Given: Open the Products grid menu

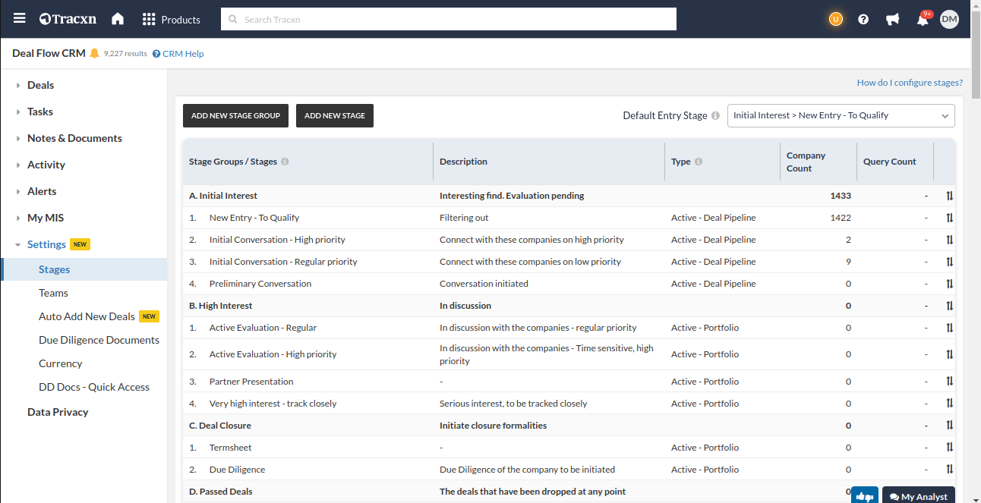Looking at the screenshot, I should (172, 19).
